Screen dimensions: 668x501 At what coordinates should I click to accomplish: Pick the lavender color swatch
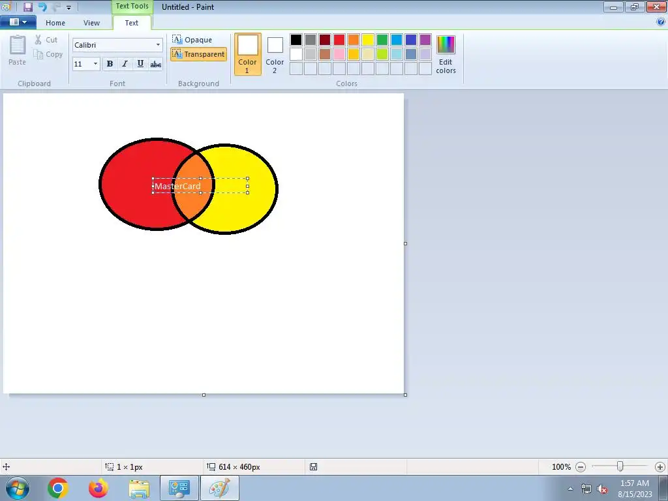[425, 54]
